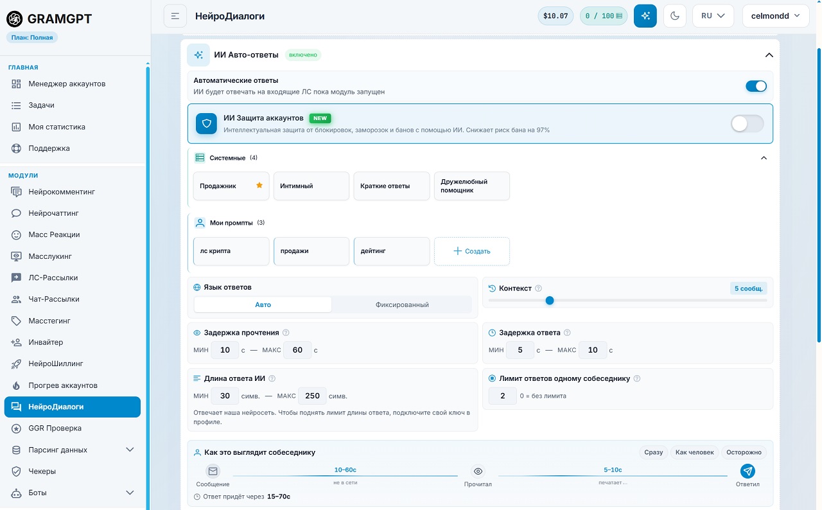Click the GRAMGPT logo icon

pos(14,19)
